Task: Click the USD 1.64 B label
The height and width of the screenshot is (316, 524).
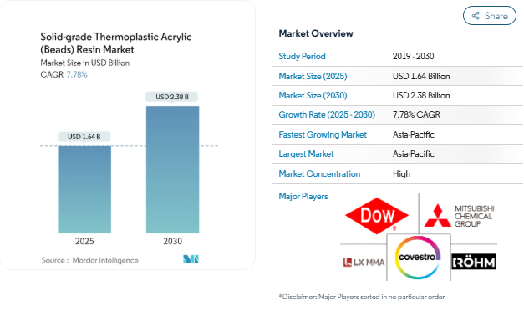Action: (x=84, y=137)
